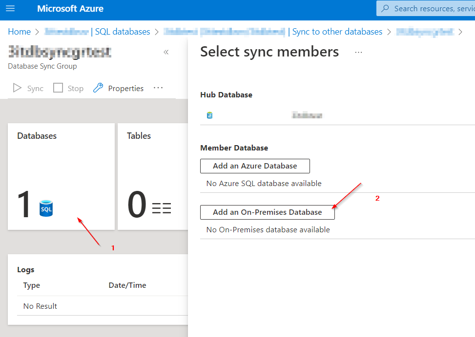Open the Databases tile
Viewport: 475px width, 337px height.
[x=61, y=176]
